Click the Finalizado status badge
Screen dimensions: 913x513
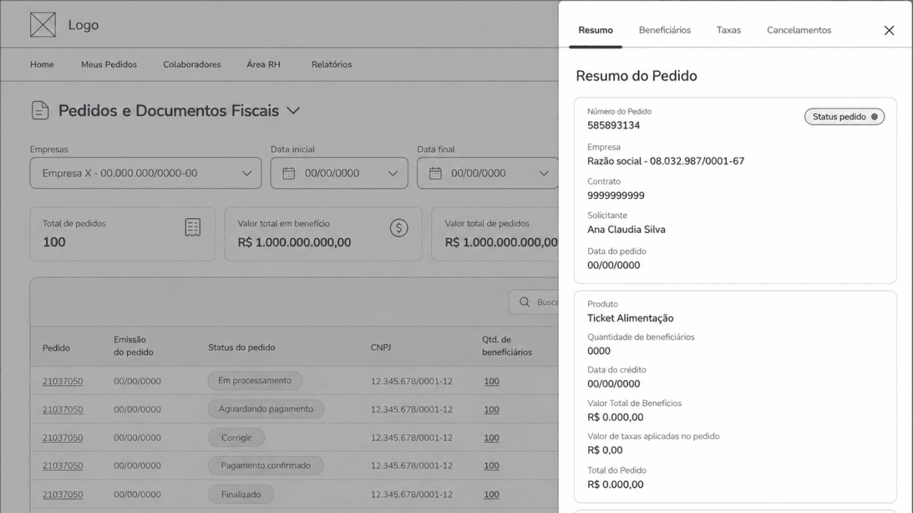click(241, 494)
